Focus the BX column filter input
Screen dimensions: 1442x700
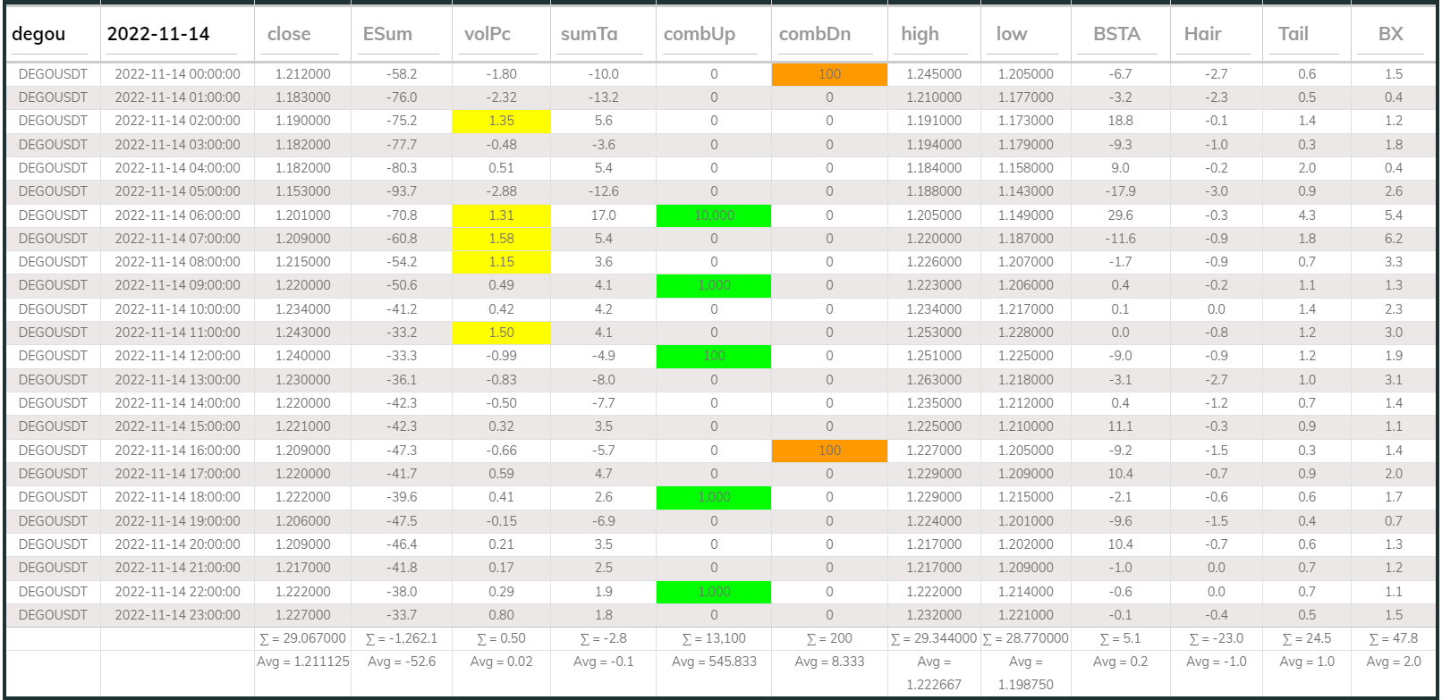click(x=1393, y=35)
